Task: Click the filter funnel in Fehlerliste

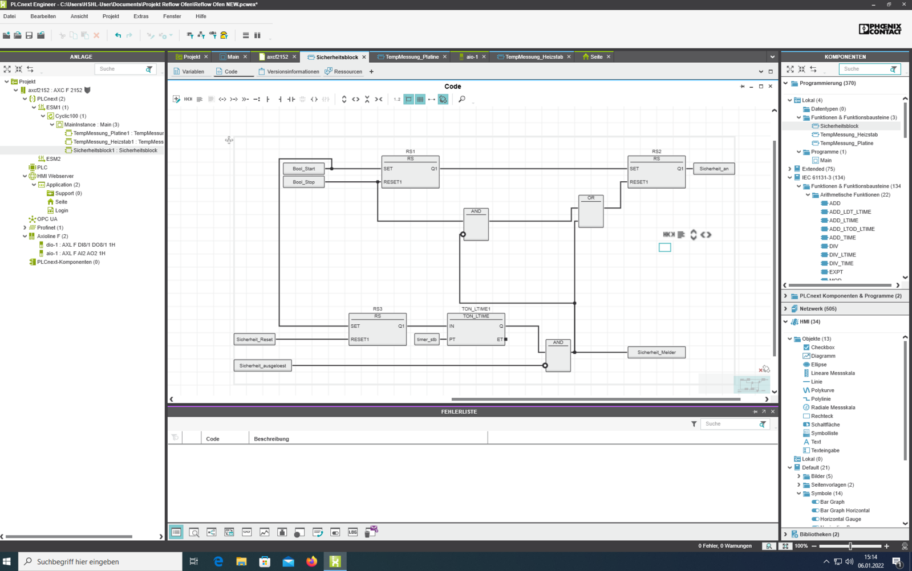Action: pyautogui.click(x=694, y=424)
